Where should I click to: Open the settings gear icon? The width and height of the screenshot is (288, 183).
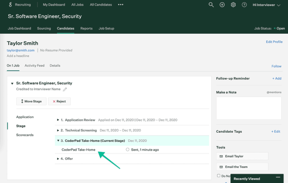pyautogui.click(x=233, y=5)
